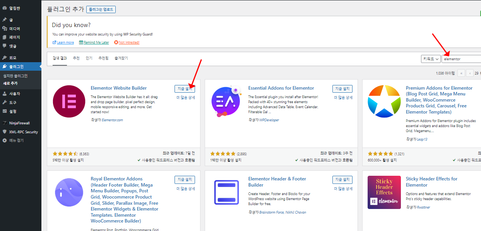Click the Remind Me Later calendar icon

click(x=81, y=42)
